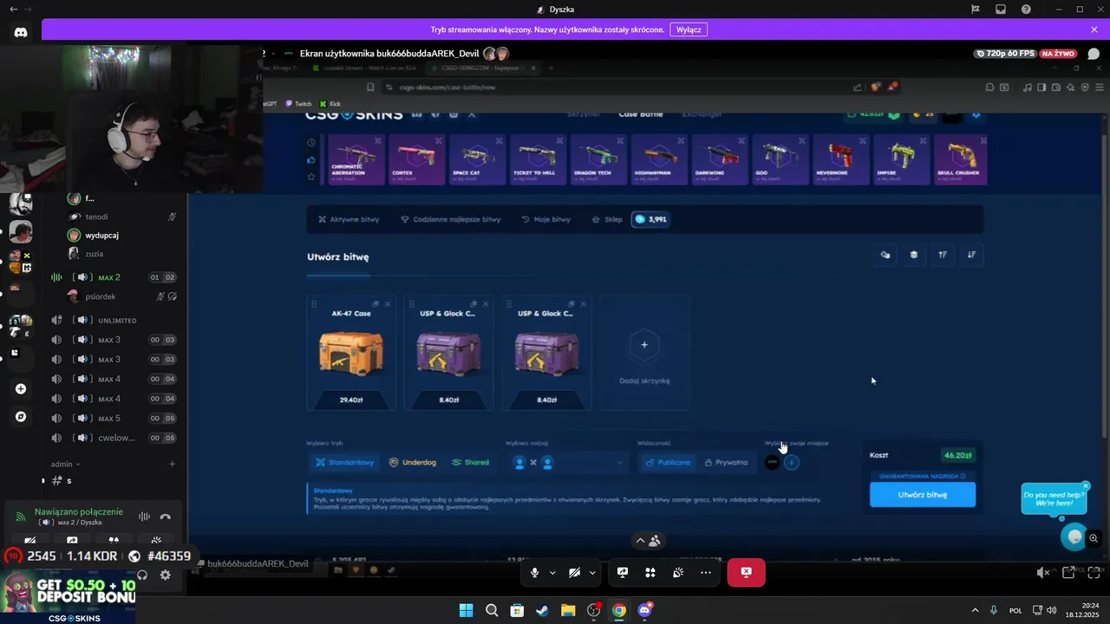Open Discord's discover servers compass icon
The height and width of the screenshot is (624, 1110).
coord(21,417)
